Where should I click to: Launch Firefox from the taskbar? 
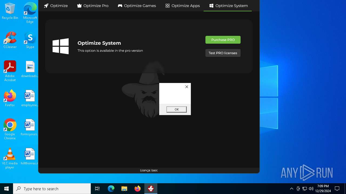point(138,189)
